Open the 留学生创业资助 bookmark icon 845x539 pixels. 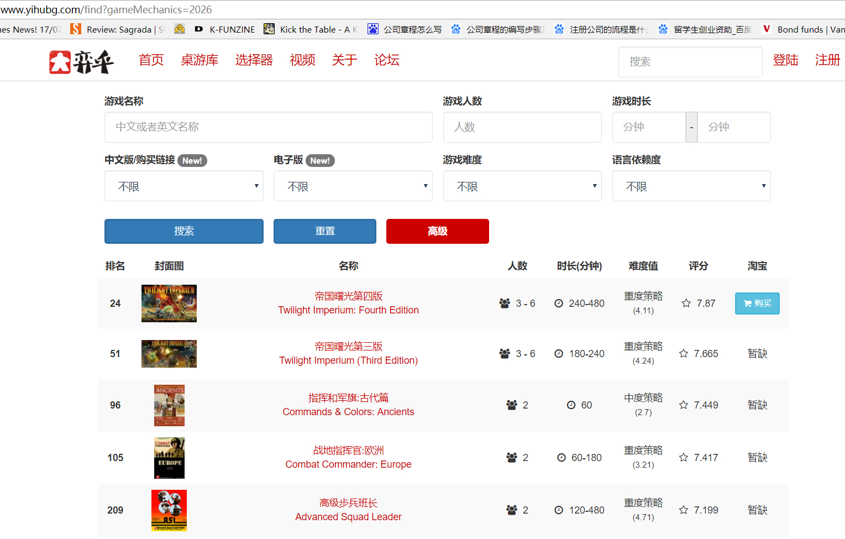(663, 29)
